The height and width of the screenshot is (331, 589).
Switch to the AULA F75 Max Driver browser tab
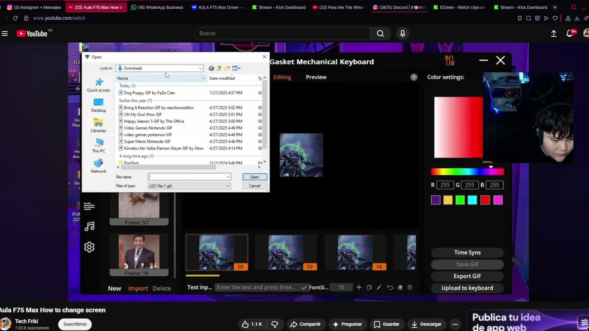[218, 7]
